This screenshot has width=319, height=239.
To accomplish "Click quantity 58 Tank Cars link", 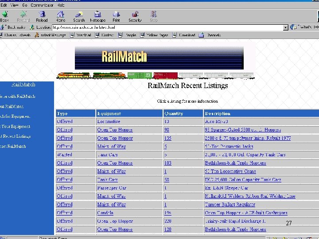I will click(x=167, y=180).
